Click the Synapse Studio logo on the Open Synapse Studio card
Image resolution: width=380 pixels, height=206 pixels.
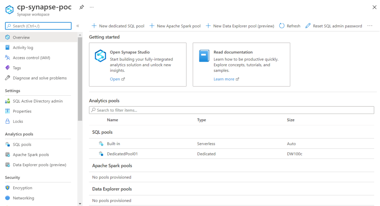coord(100,56)
